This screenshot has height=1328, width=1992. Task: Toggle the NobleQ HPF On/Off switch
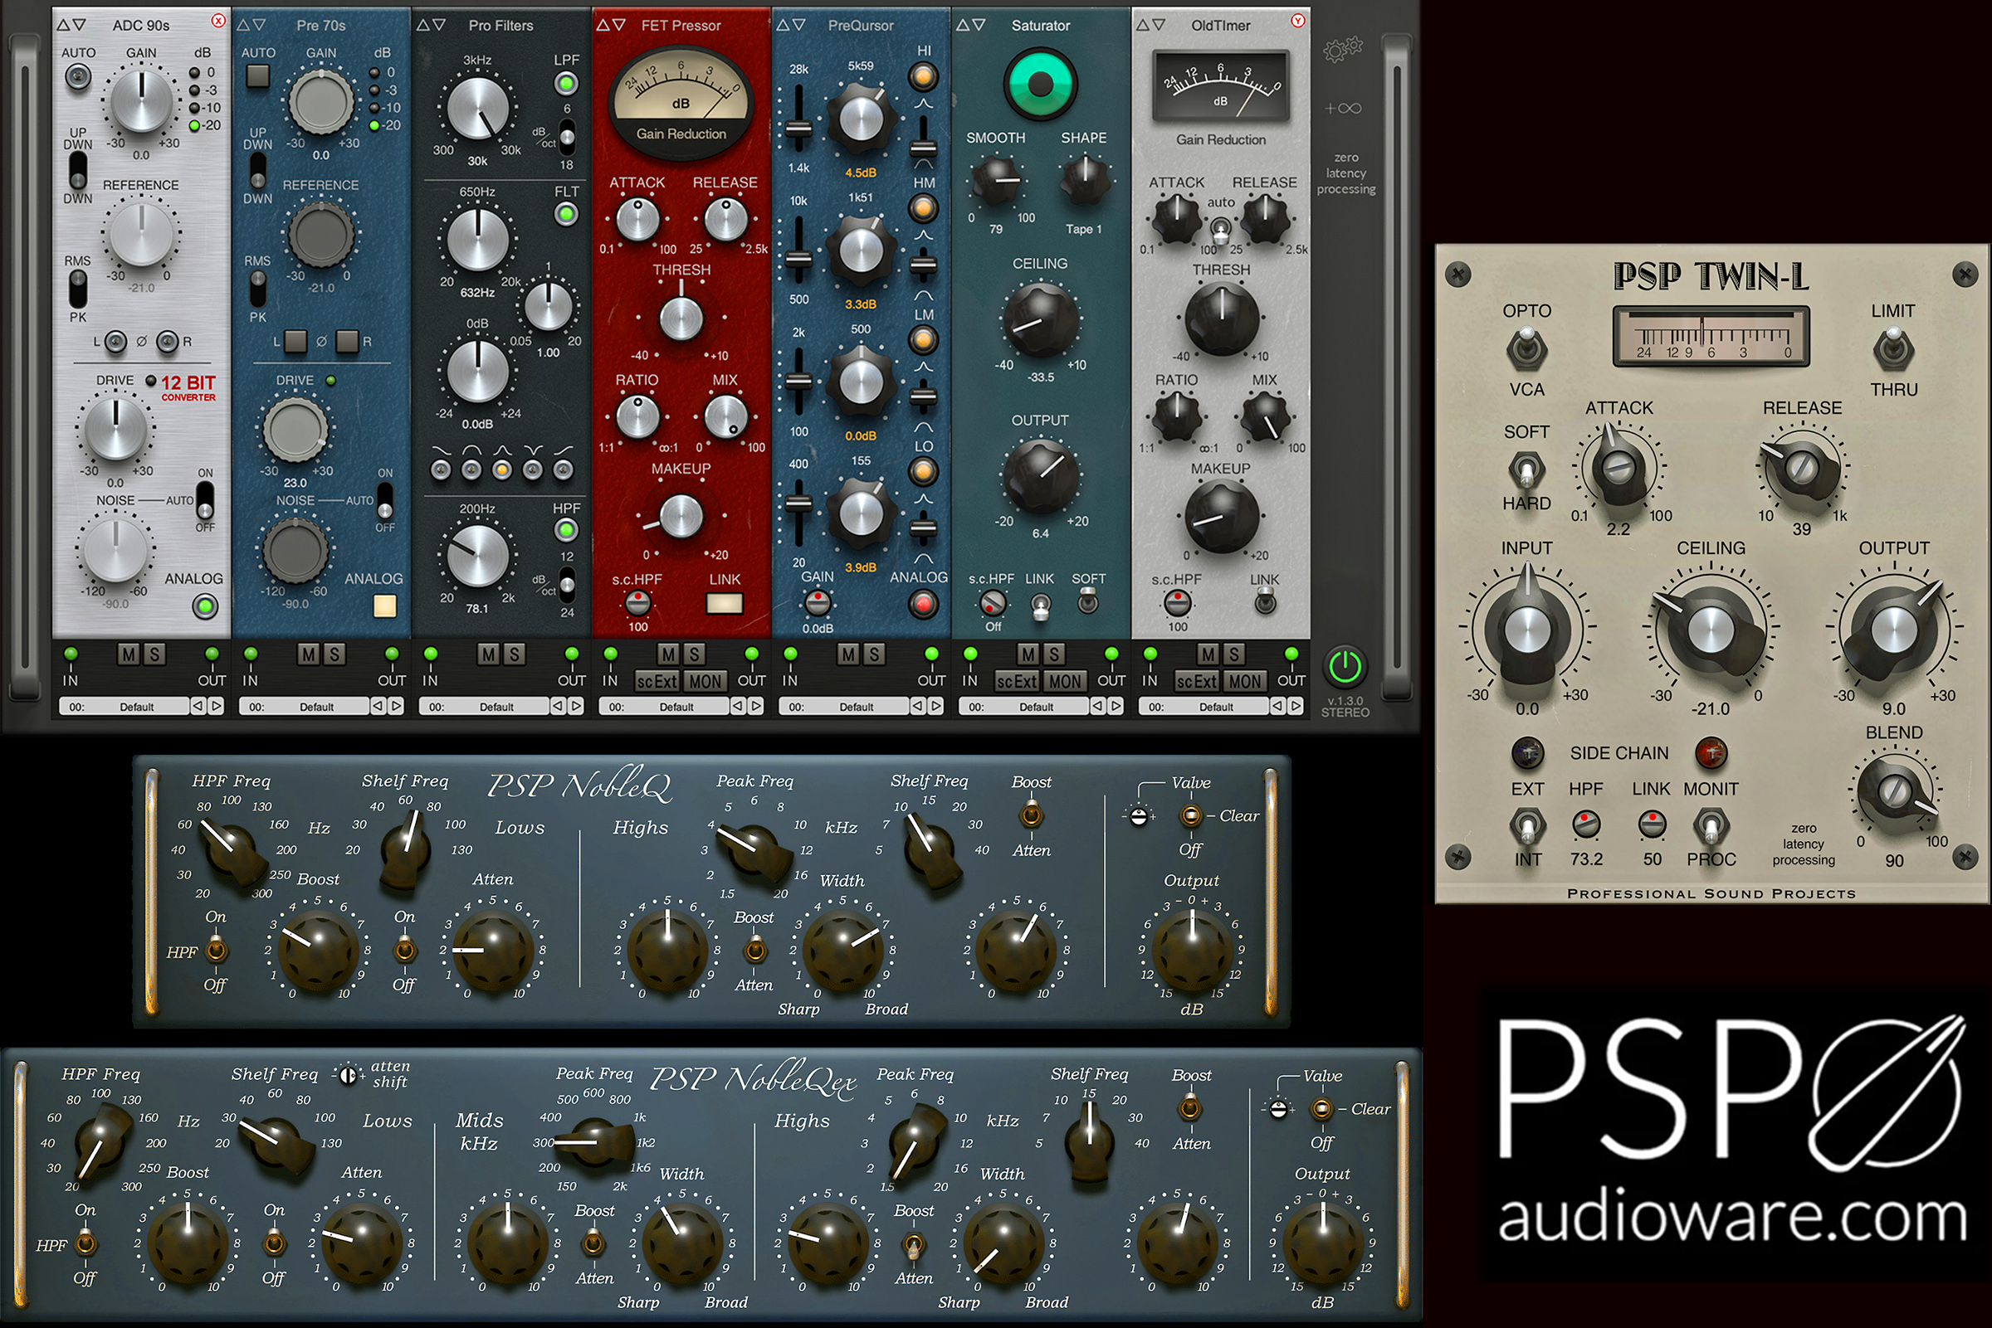click(217, 951)
